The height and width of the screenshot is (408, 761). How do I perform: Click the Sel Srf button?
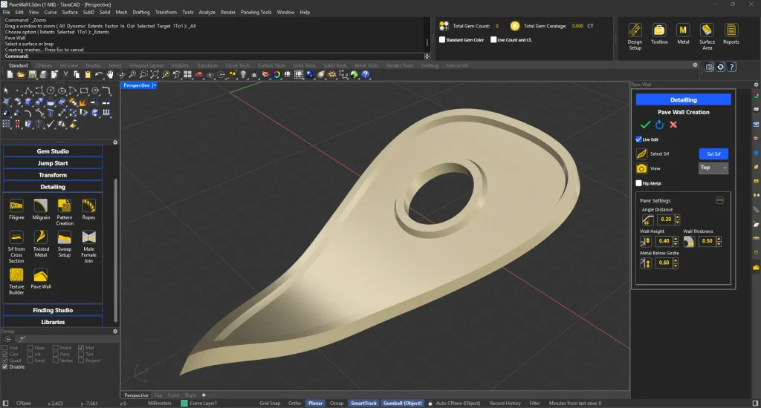(x=713, y=154)
